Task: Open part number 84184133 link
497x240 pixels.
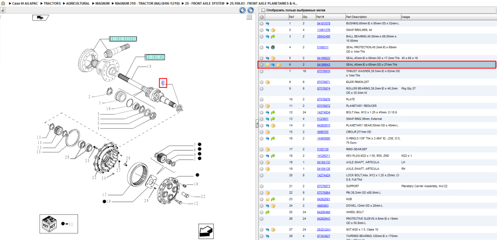Action: pyautogui.click(x=324, y=162)
